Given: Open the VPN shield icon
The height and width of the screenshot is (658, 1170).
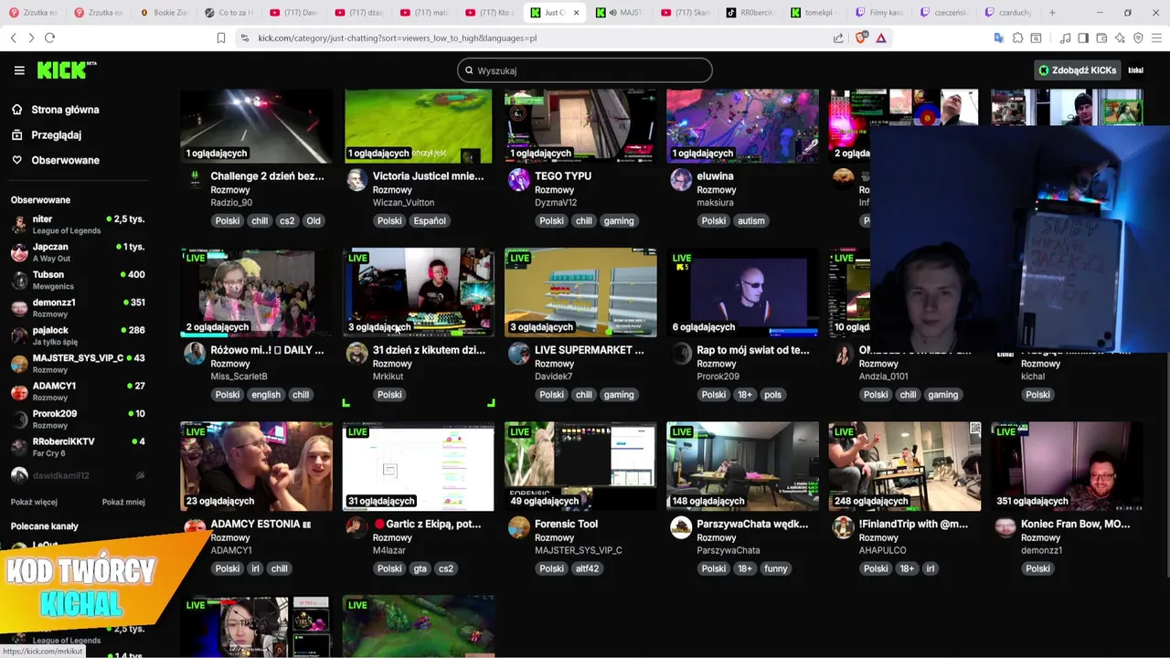Looking at the screenshot, I should coord(1138,37).
